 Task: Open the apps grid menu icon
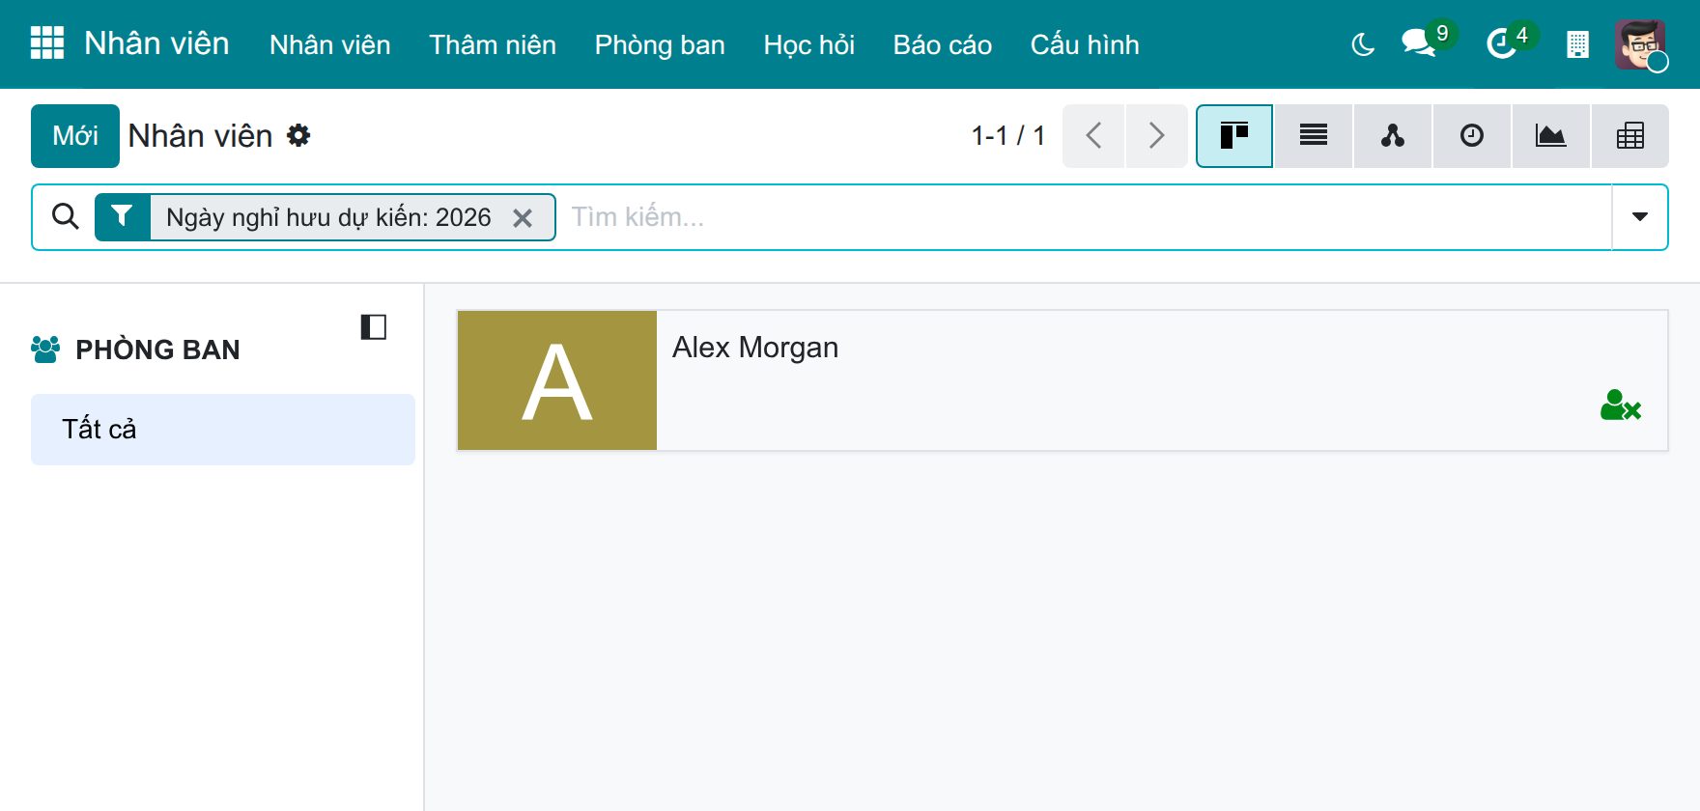(47, 43)
